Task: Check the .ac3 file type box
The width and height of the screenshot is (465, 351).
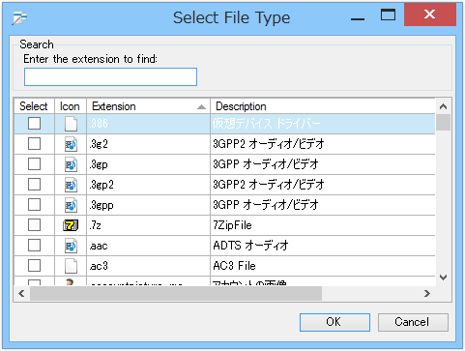Action: click(34, 266)
